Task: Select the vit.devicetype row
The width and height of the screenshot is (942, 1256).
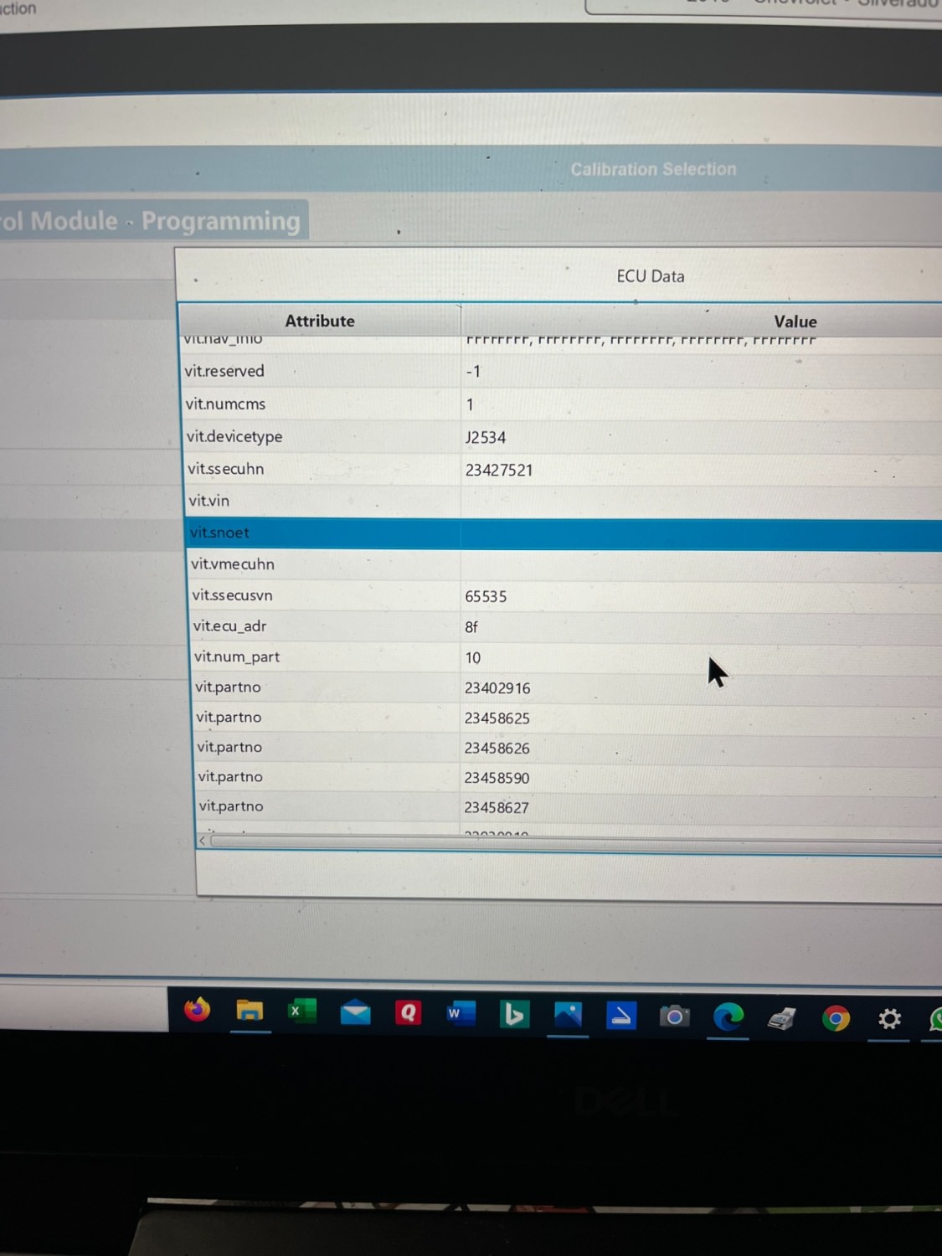Action: pyautogui.click(x=563, y=437)
